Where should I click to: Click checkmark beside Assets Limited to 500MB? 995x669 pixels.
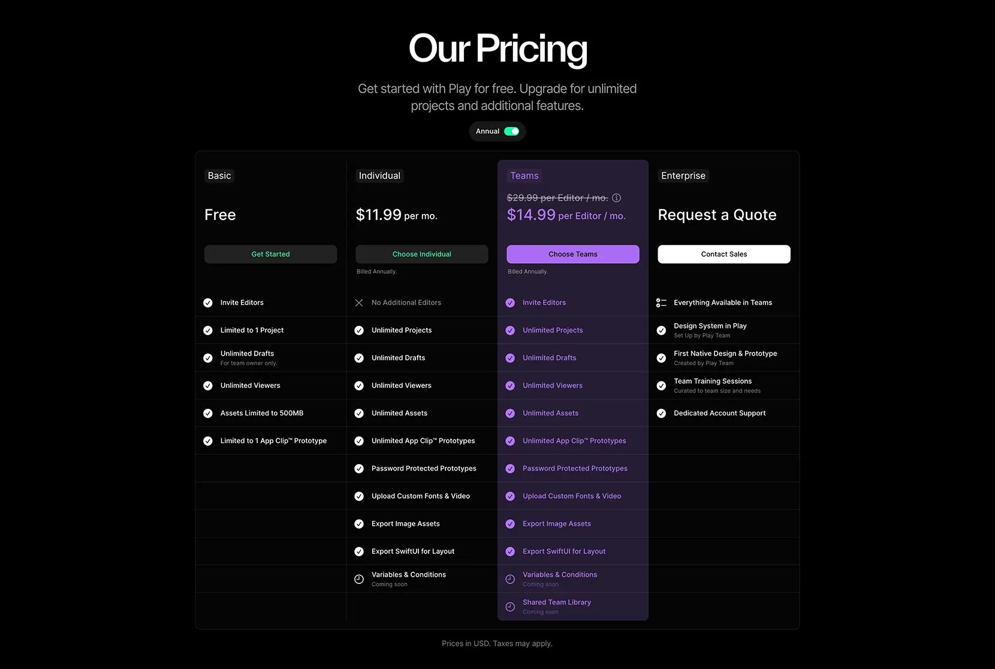click(208, 413)
